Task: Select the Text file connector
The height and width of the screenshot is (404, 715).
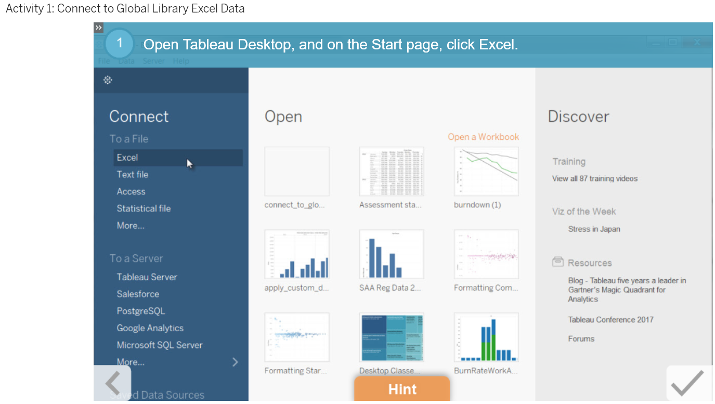Action: 132,174
